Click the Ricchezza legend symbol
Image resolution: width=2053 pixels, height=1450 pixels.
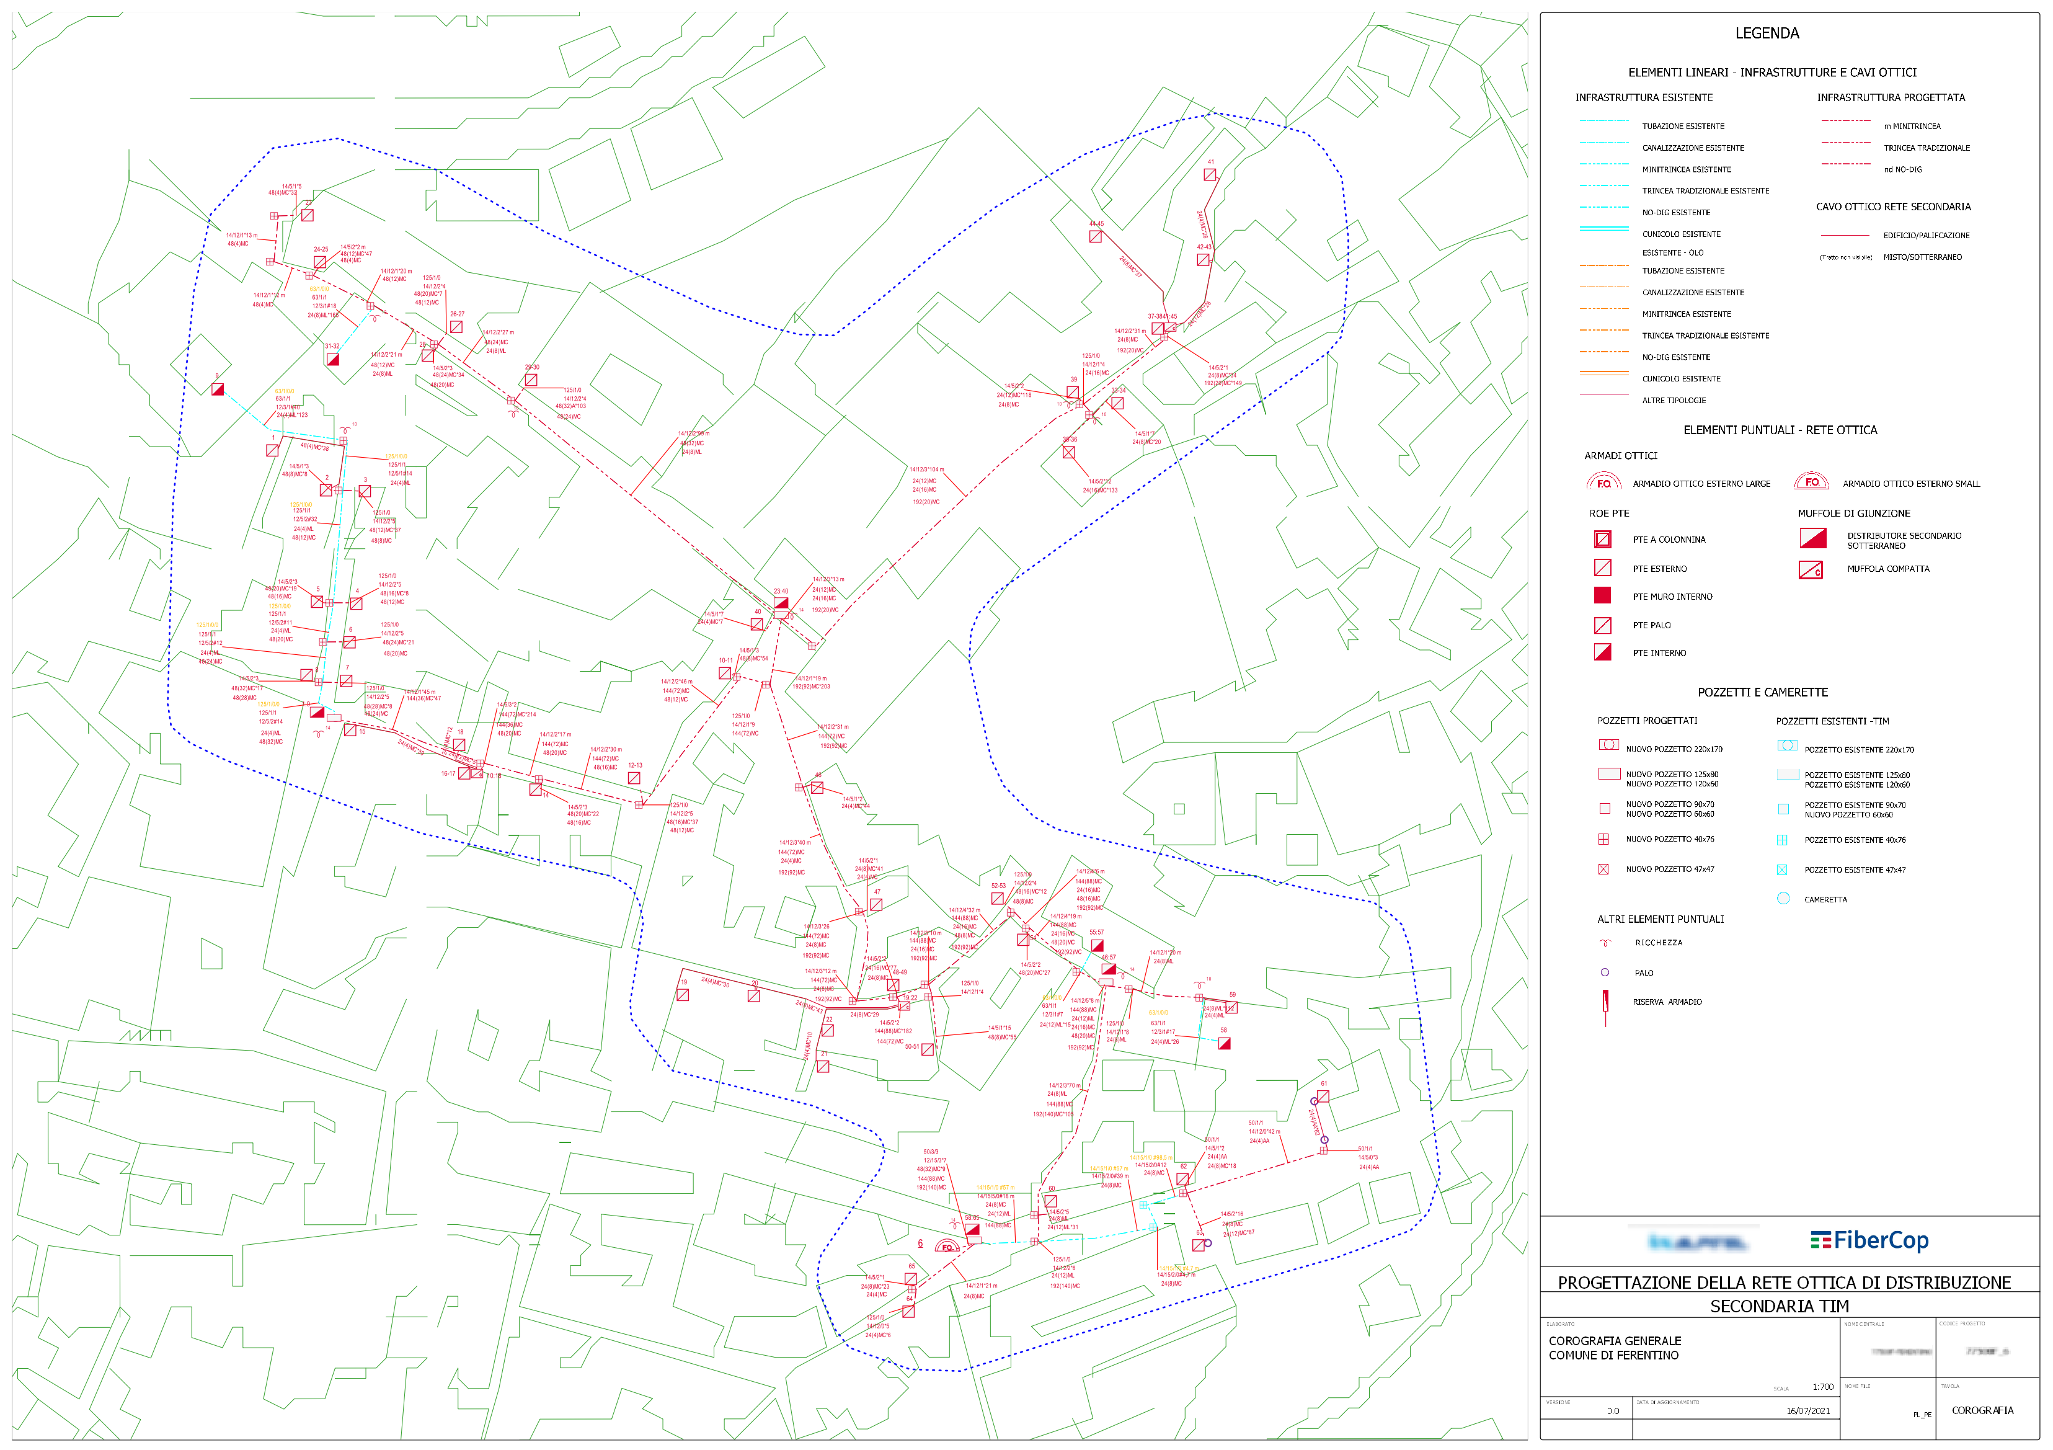click(1605, 943)
